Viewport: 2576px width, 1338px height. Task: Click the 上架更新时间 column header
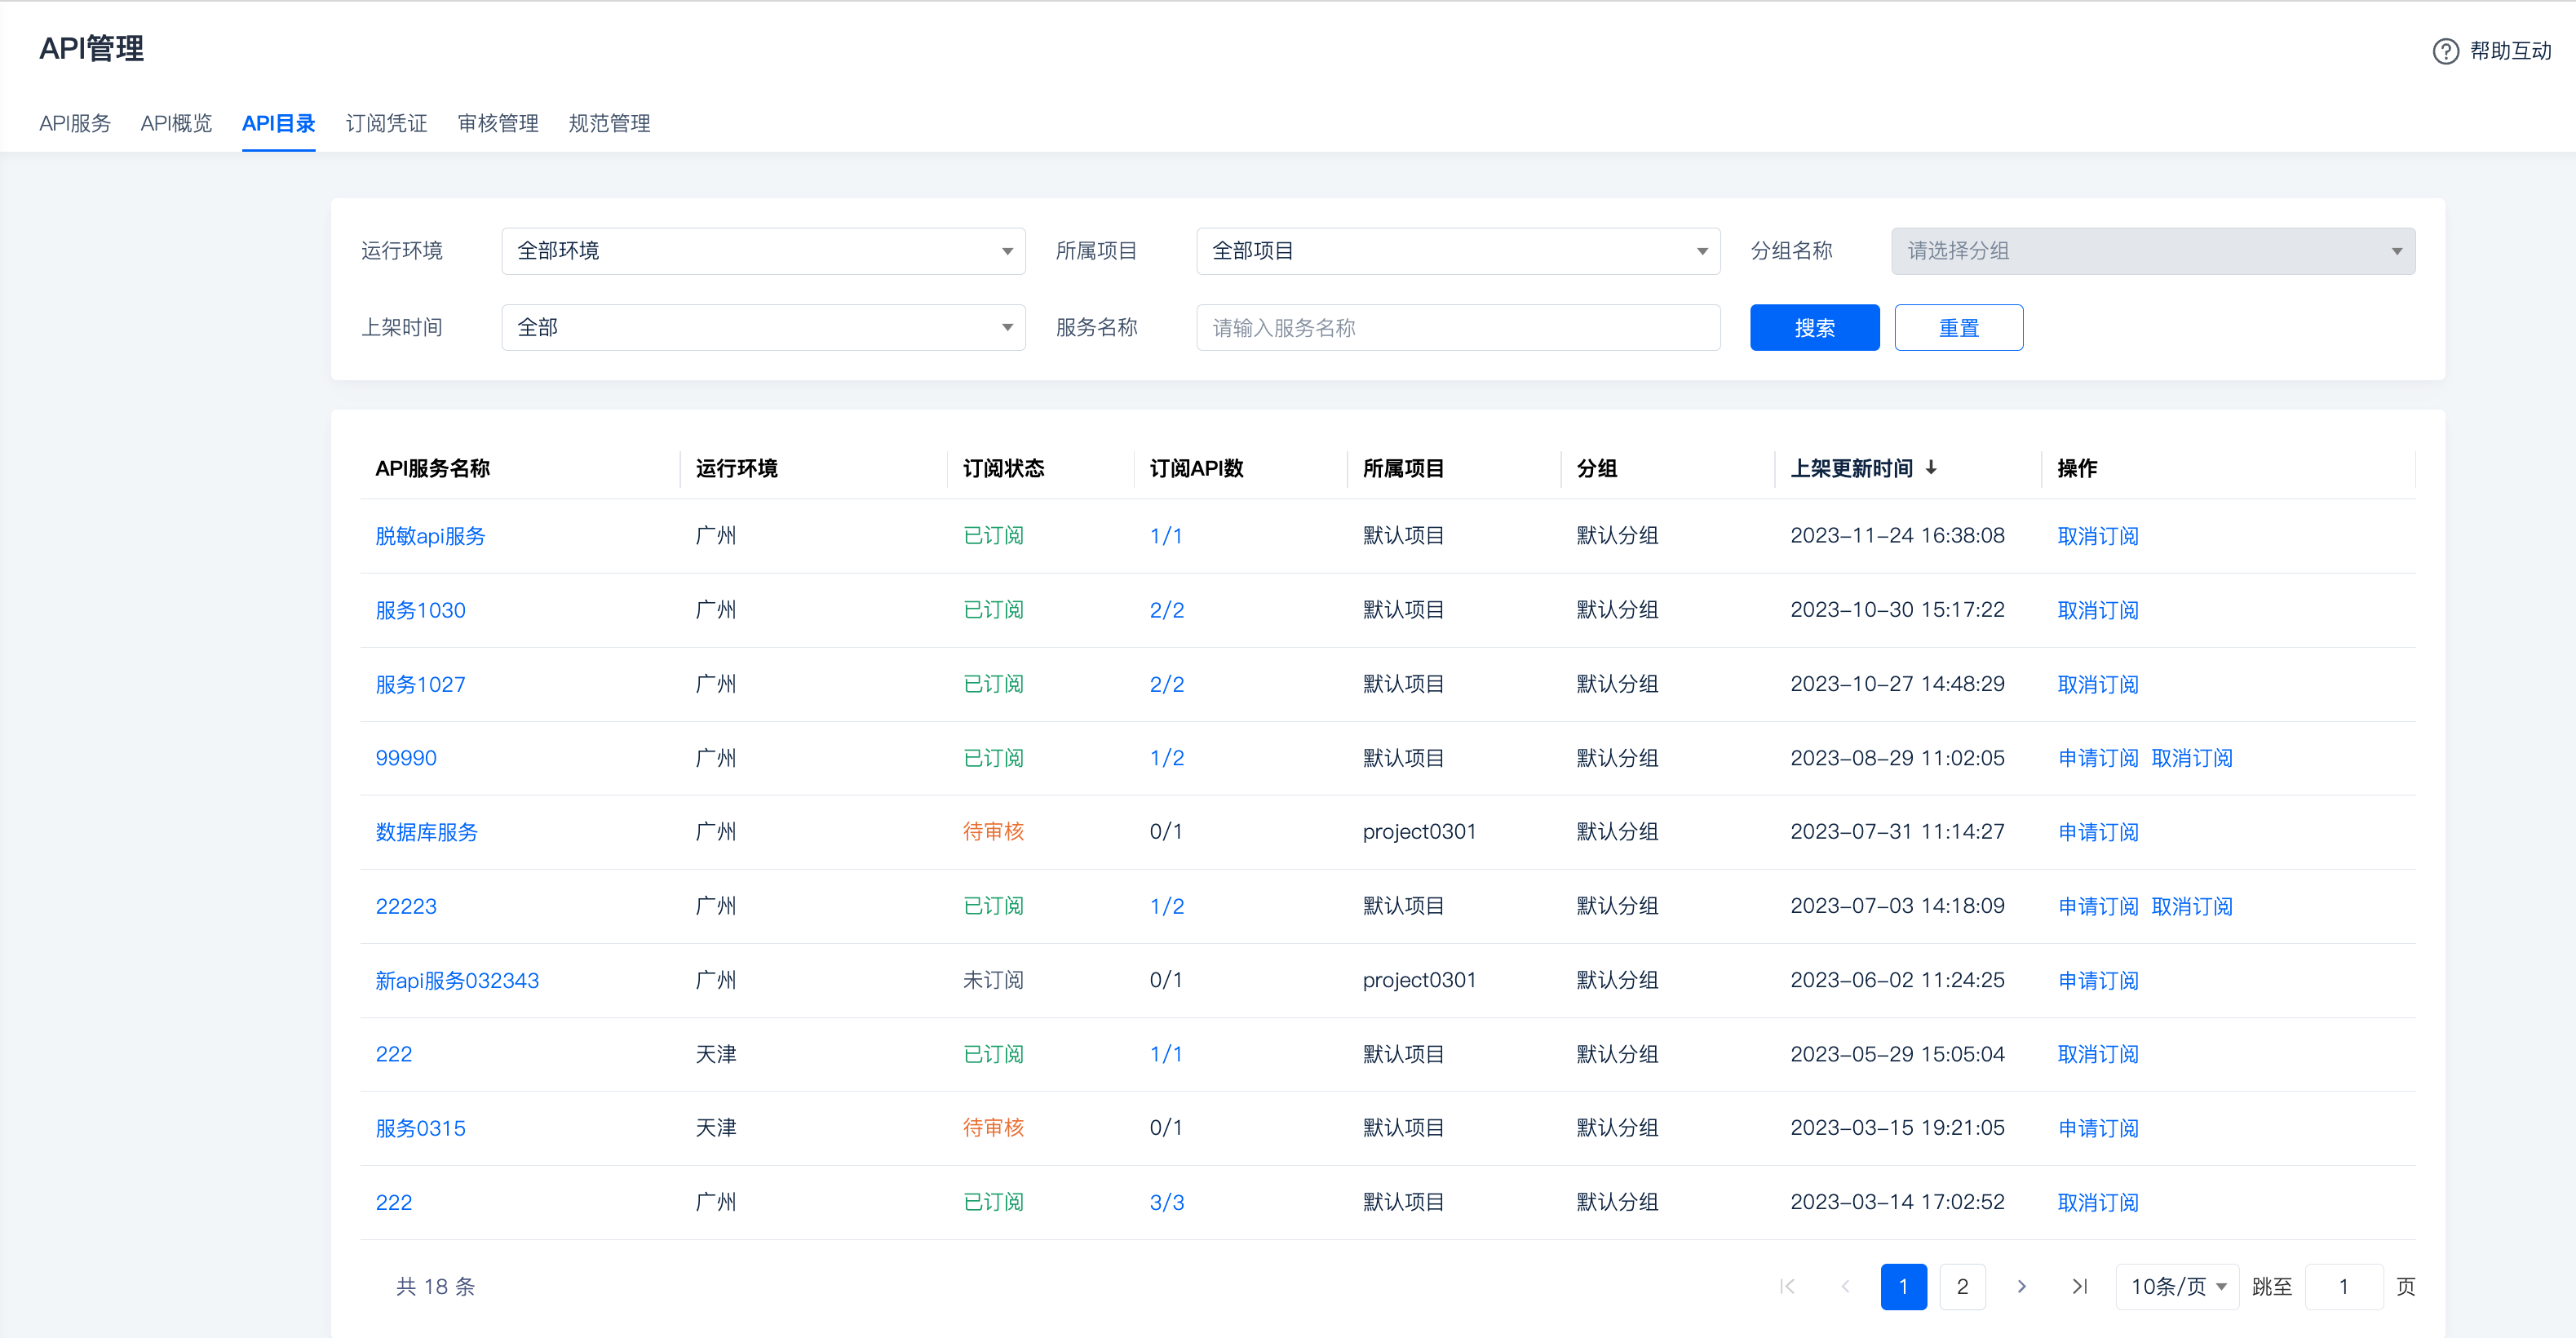1851,468
